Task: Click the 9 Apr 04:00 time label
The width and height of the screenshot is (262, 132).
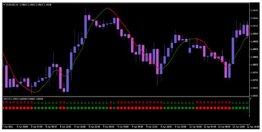Action: point(123,127)
